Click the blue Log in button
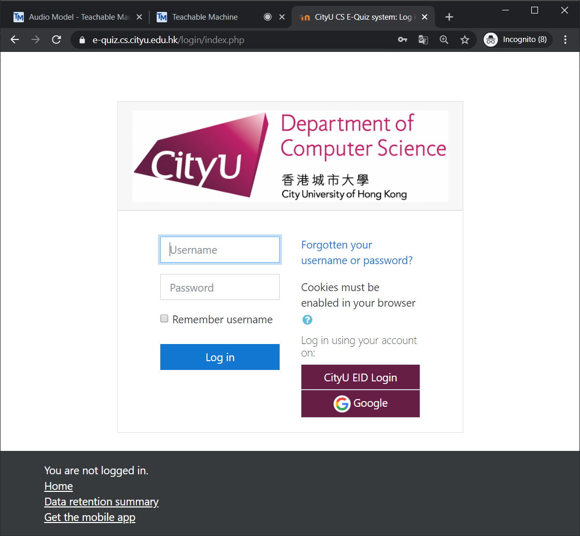This screenshot has height=536, width=580. coord(220,357)
